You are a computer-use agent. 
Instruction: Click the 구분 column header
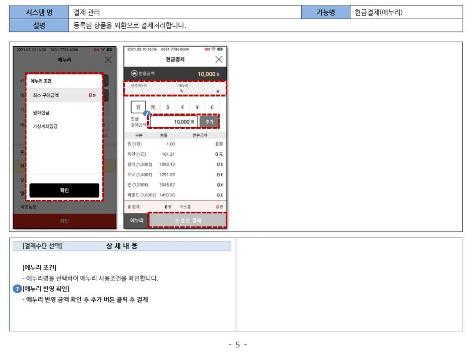[x=139, y=135]
